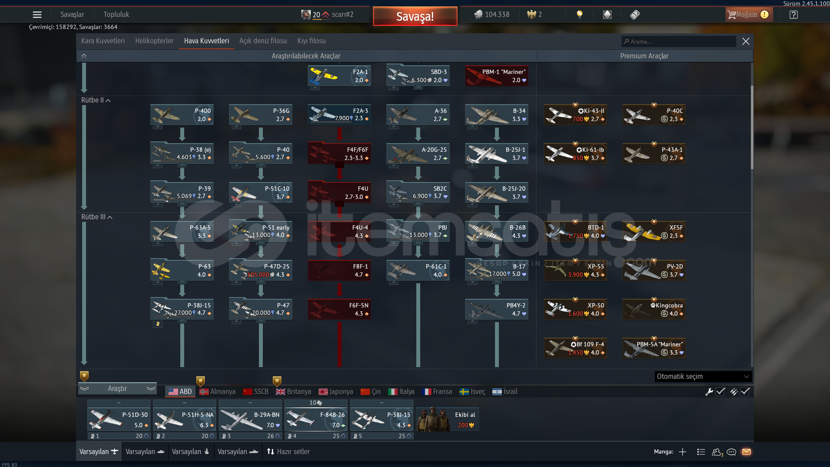Screen dimensions: 830x467
Task: Select the PBM-1 "Mariner" vehicle card
Action: pyautogui.click(x=497, y=76)
